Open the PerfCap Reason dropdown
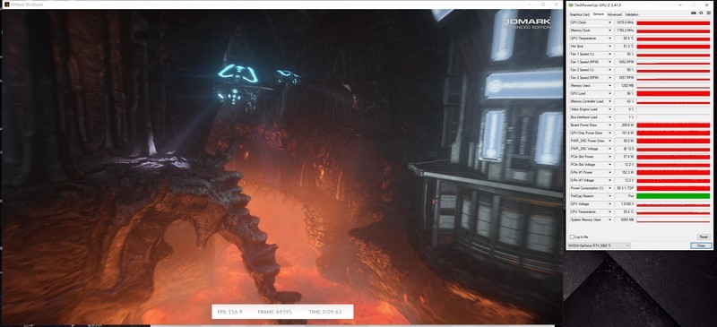The image size is (717, 327). [x=609, y=196]
